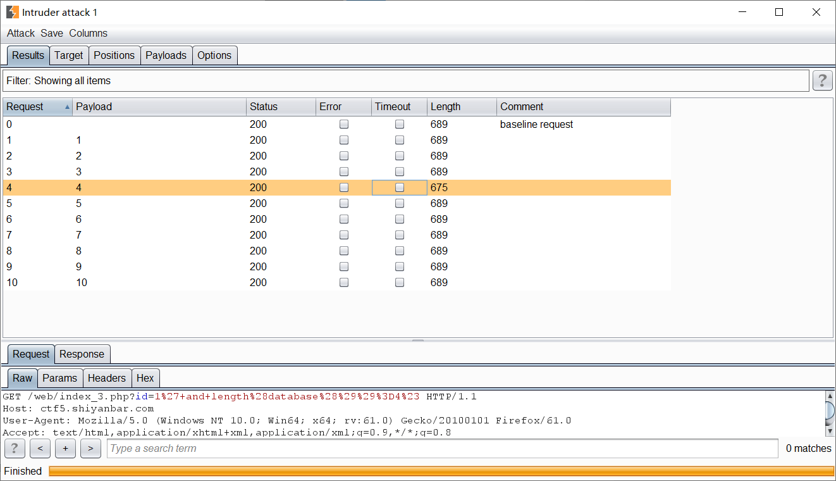Go to previous search match arrow
The height and width of the screenshot is (481, 836).
(40, 449)
